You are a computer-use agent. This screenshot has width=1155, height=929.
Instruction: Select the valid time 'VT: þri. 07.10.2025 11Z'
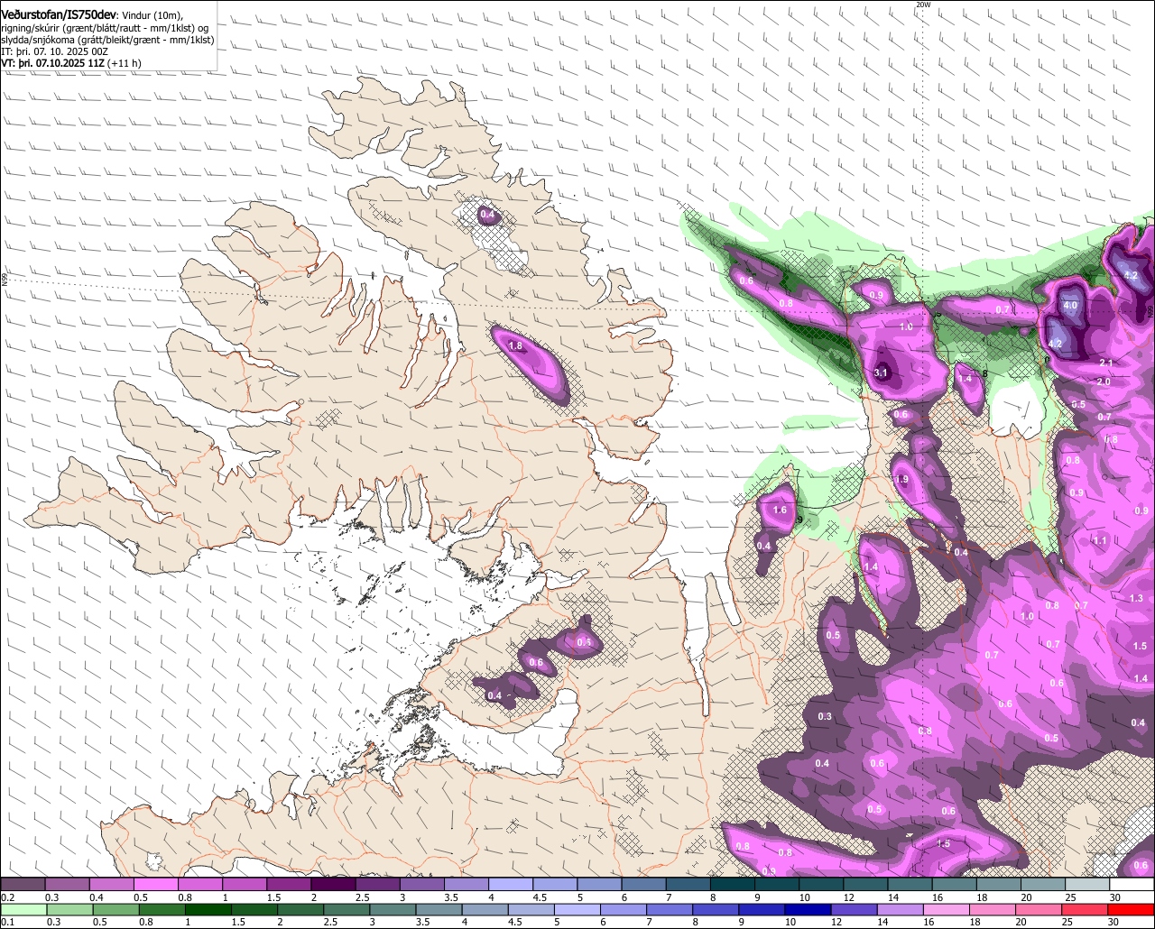point(53,64)
